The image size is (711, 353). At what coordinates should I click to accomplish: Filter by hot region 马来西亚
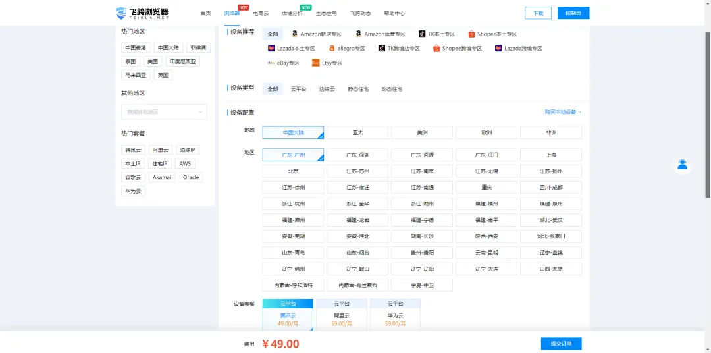(136, 75)
